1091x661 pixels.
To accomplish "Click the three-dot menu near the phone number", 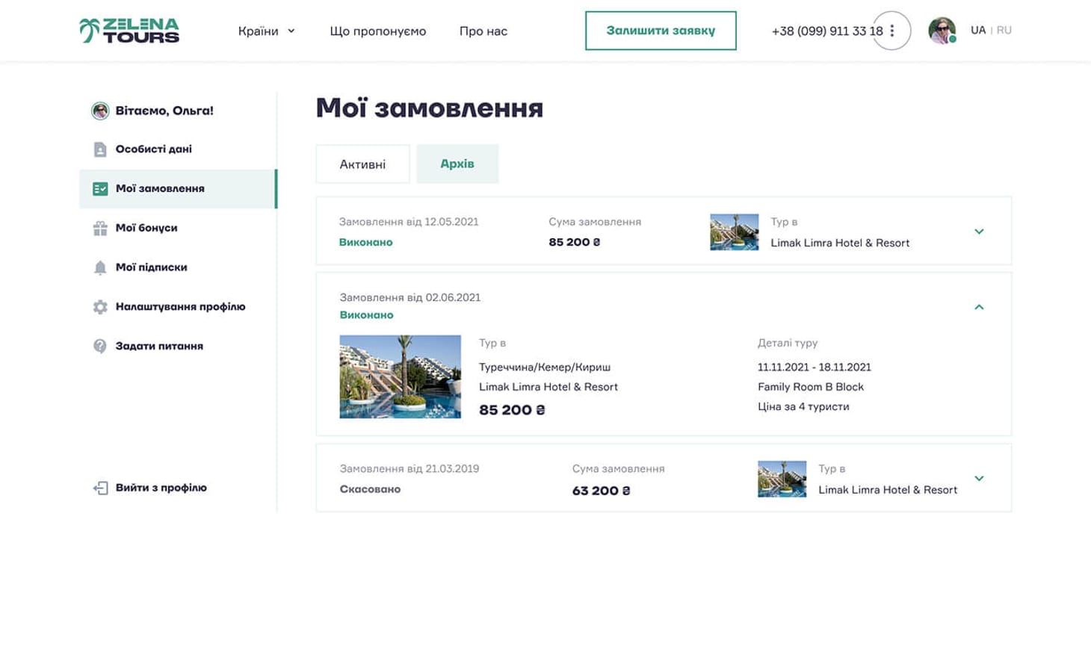I will [x=891, y=30].
